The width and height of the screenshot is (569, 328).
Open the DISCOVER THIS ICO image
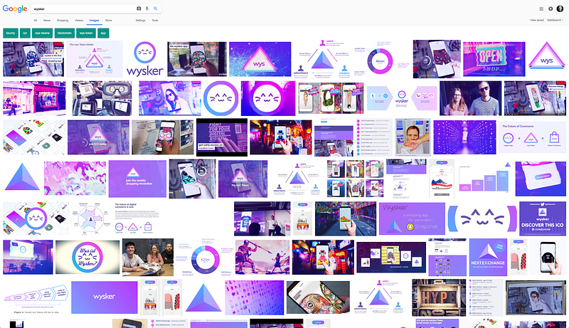(543, 219)
